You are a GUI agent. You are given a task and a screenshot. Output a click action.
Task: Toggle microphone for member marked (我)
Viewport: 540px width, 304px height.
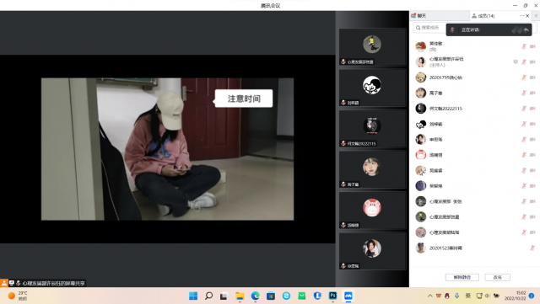pyautogui.click(x=524, y=46)
